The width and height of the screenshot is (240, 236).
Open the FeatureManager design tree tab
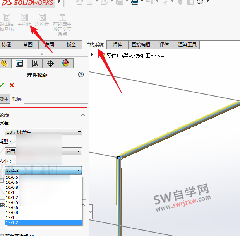[4, 63]
